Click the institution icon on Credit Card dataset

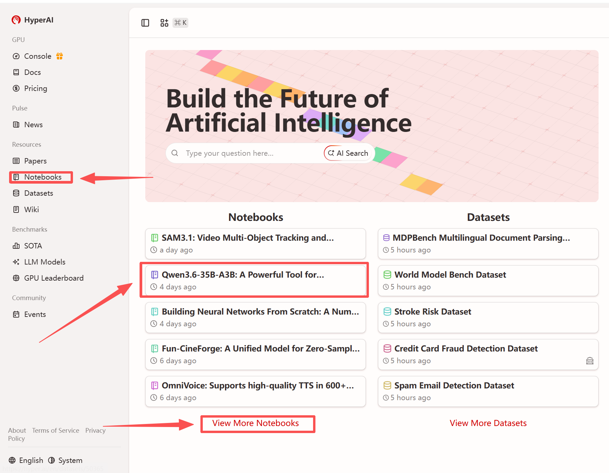pos(589,361)
